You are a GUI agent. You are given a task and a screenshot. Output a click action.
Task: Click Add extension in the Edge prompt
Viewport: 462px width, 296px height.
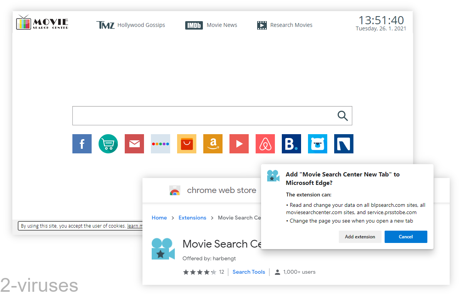pyautogui.click(x=360, y=237)
